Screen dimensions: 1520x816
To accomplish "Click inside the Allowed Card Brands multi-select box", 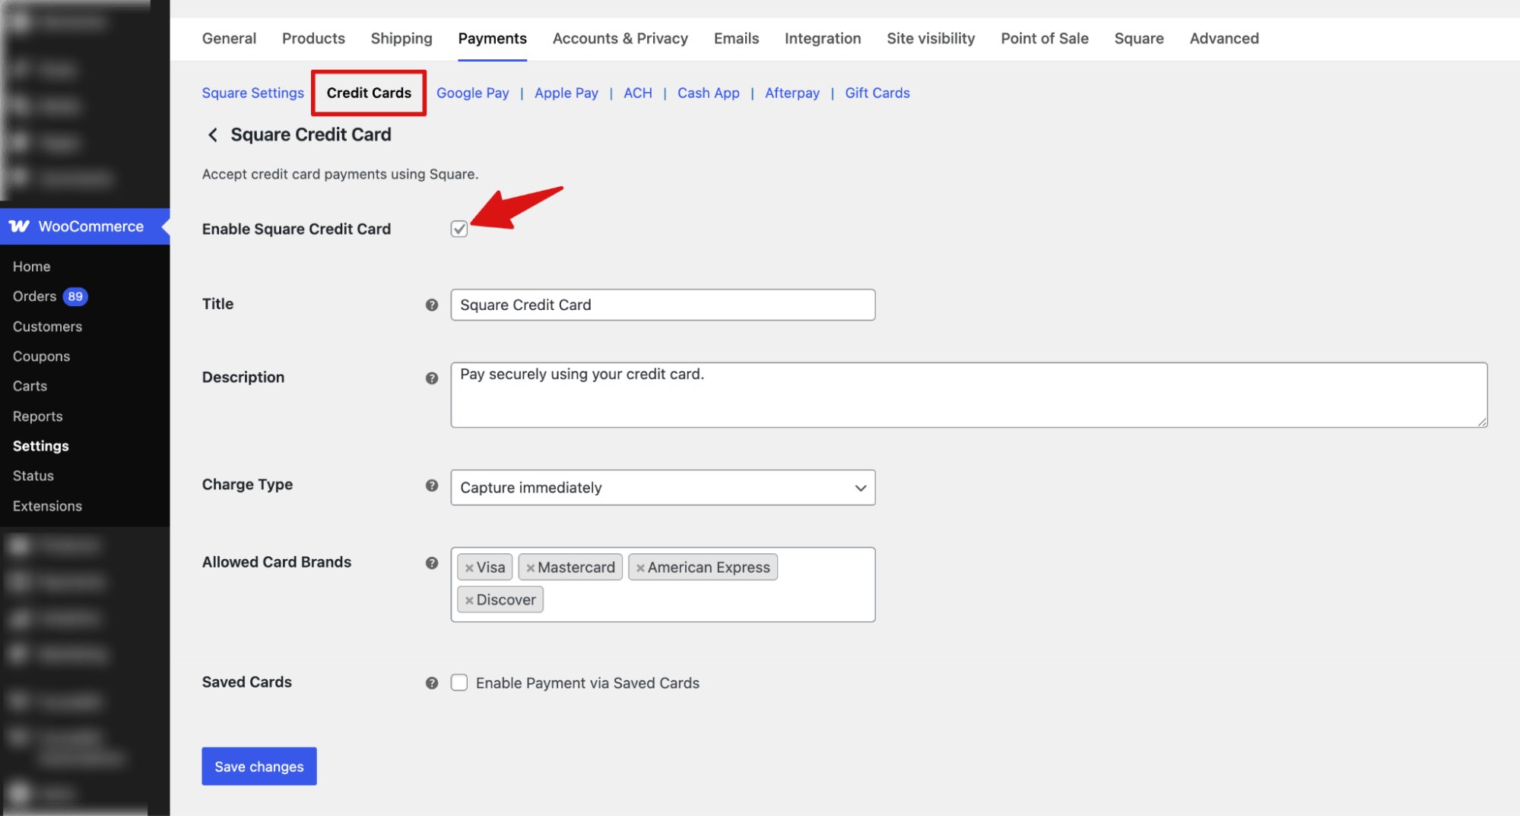I will pos(663,584).
